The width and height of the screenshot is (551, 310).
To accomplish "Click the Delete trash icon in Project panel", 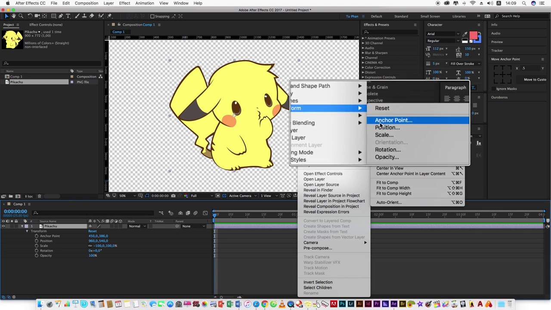I will 39,196.
